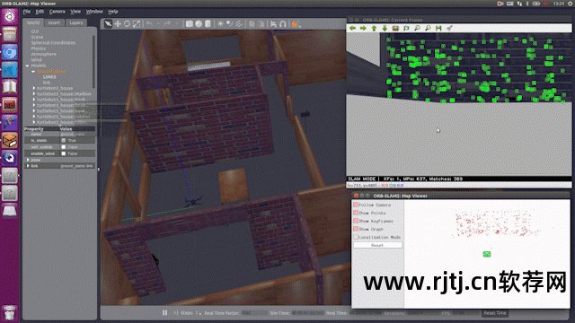Image resolution: width=575 pixels, height=323 pixels.
Task: Add a point light from toolbar
Action: [220, 24]
